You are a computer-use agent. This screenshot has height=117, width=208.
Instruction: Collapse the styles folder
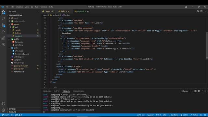10,48
